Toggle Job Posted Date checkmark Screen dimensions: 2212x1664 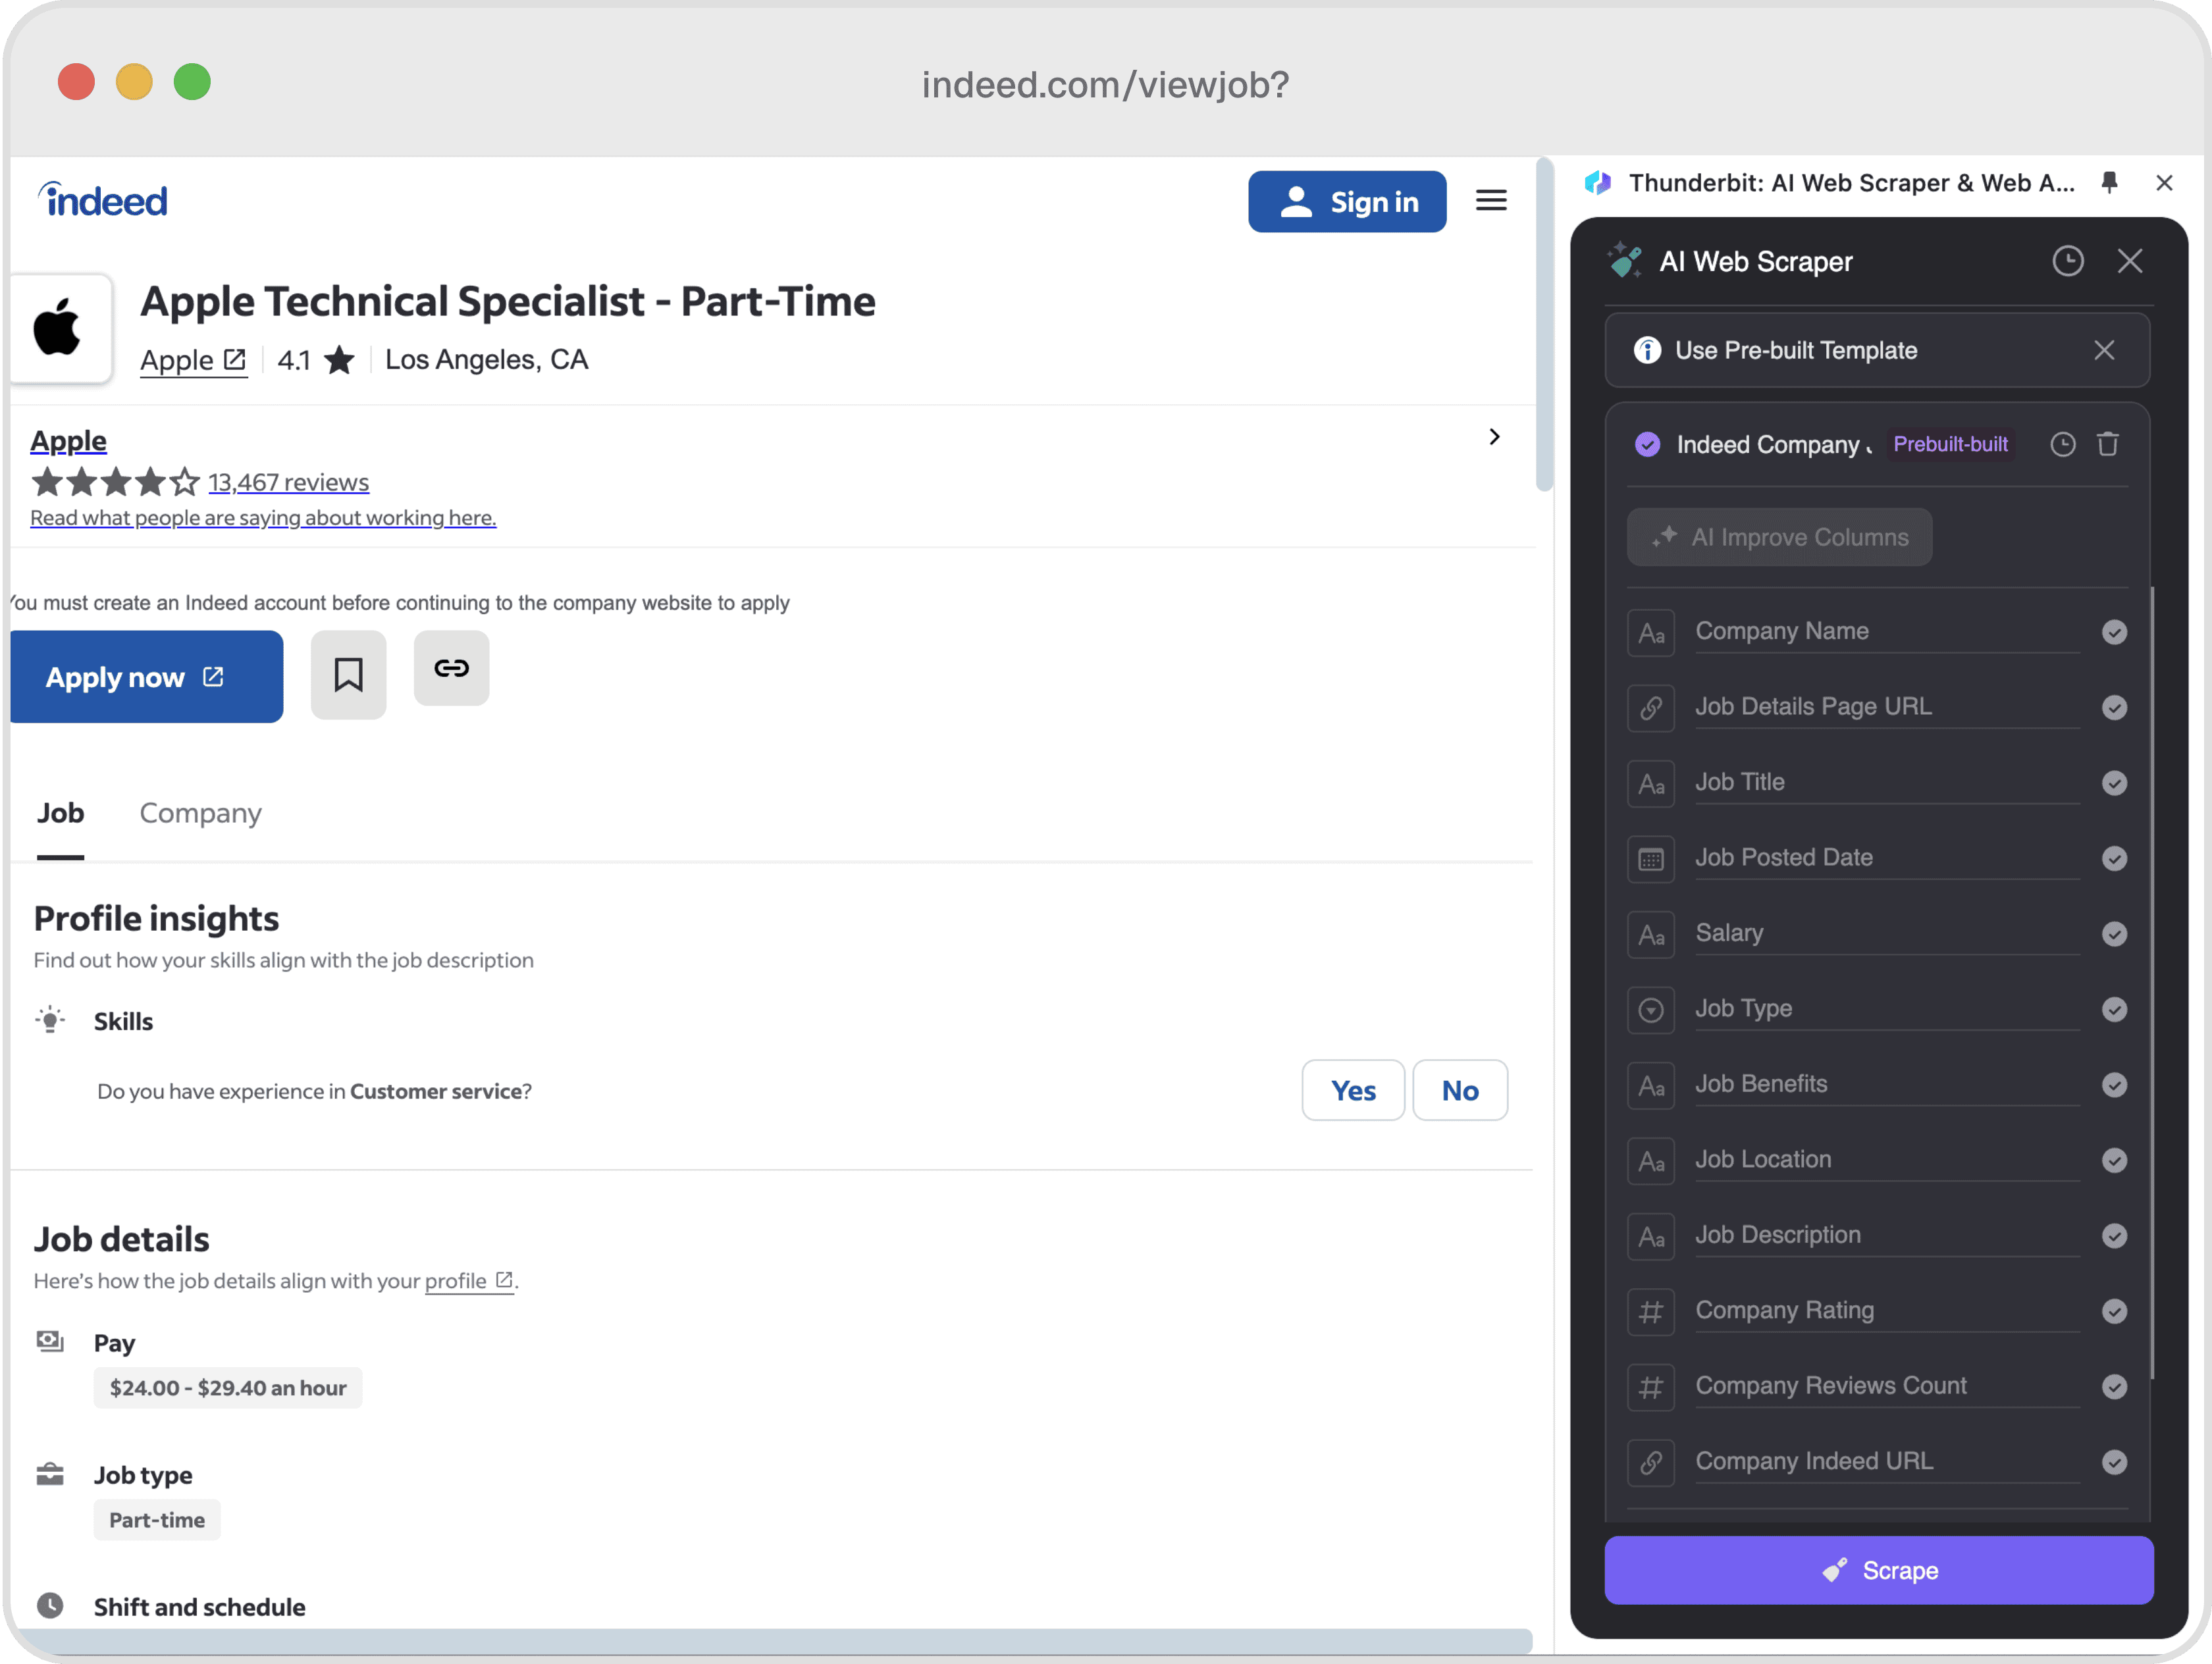tap(2114, 859)
